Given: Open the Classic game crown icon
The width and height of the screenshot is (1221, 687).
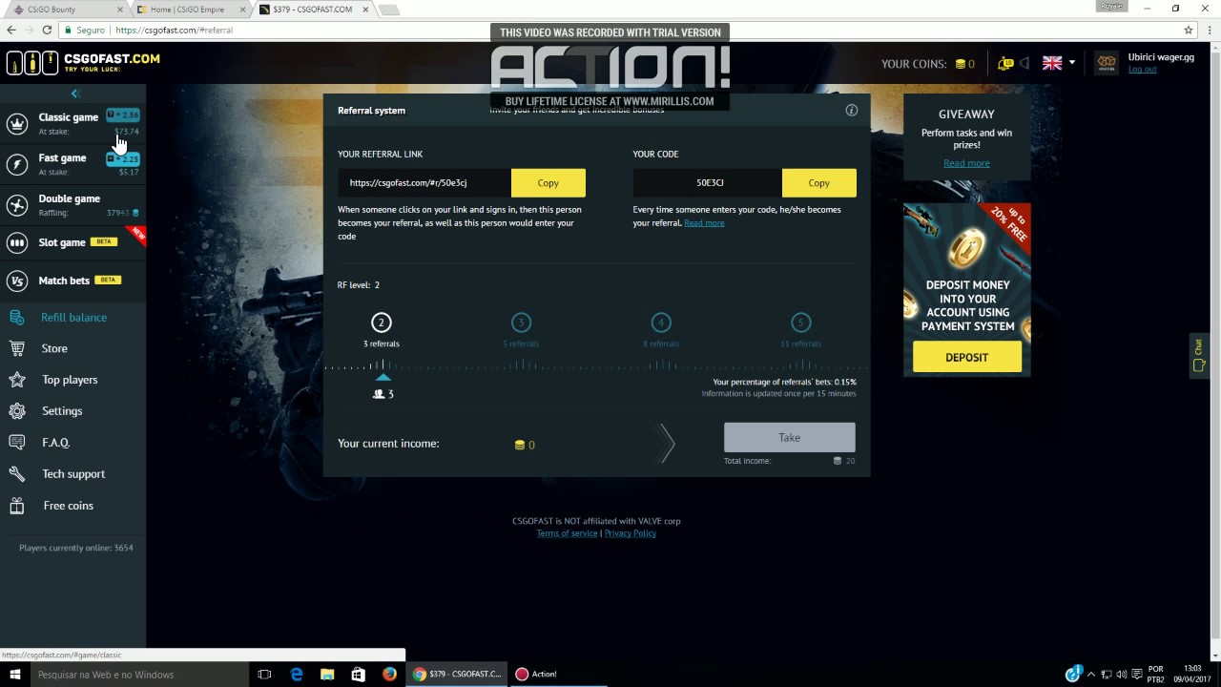Looking at the screenshot, I should pos(17,124).
